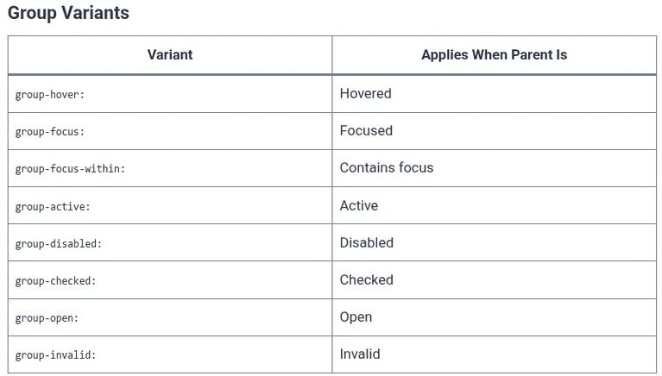Select the Disabled description text

[367, 242]
